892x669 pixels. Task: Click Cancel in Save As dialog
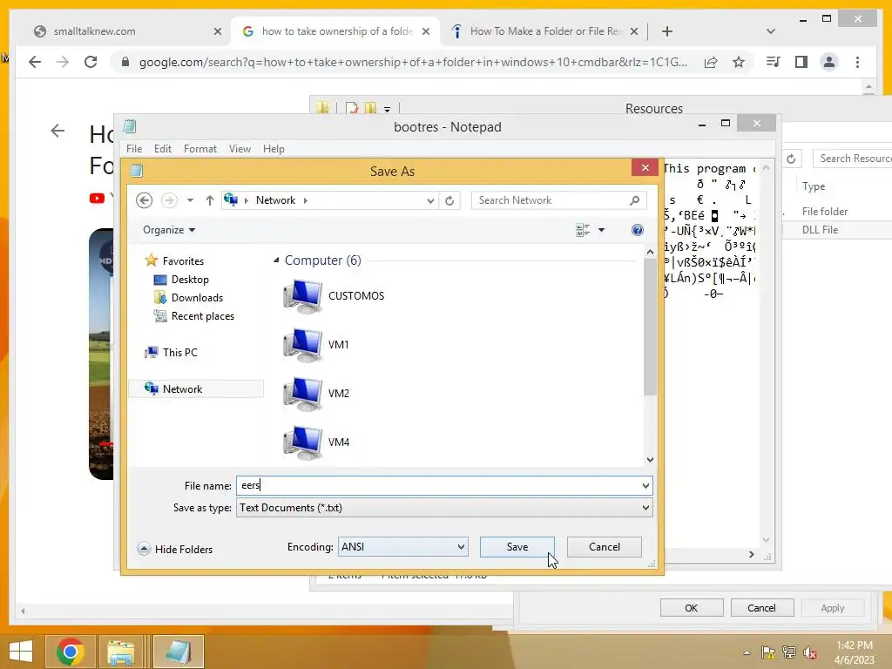(605, 547)
